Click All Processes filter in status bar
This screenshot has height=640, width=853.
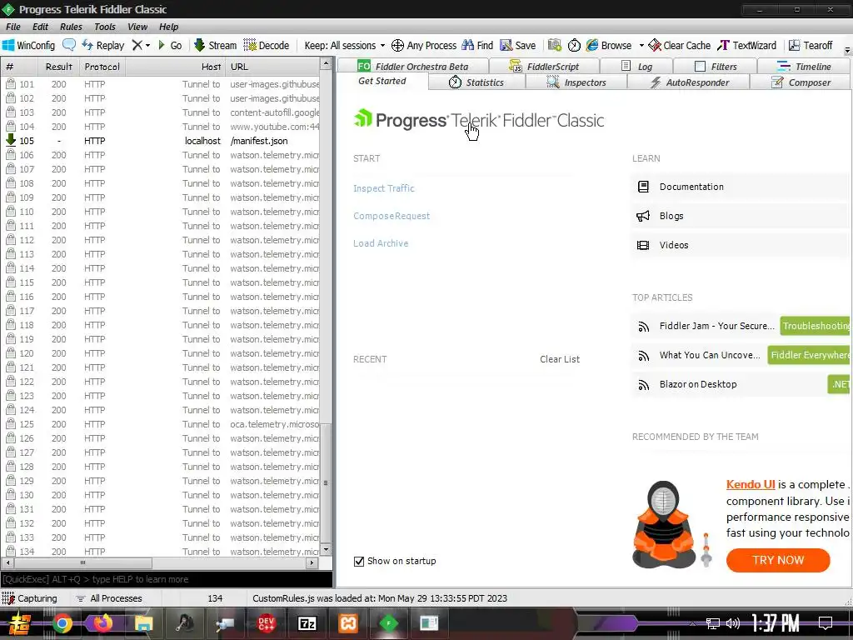[x=109, y=598]
